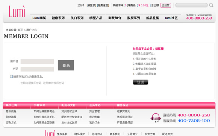Image resolution: width=218 pixels, height=136 pixels.
Task: Click 首页 in the breadcrumb
Action: (20, 30)
